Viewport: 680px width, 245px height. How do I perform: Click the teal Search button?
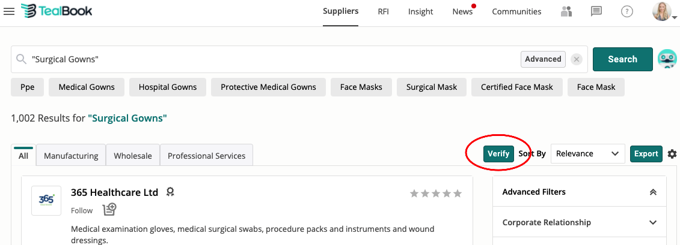point(622,59)
